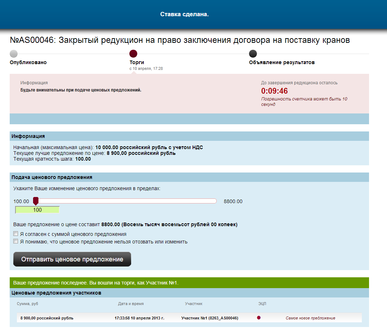Click 'До завершения редукциона осталось' label

coord(299,83)
